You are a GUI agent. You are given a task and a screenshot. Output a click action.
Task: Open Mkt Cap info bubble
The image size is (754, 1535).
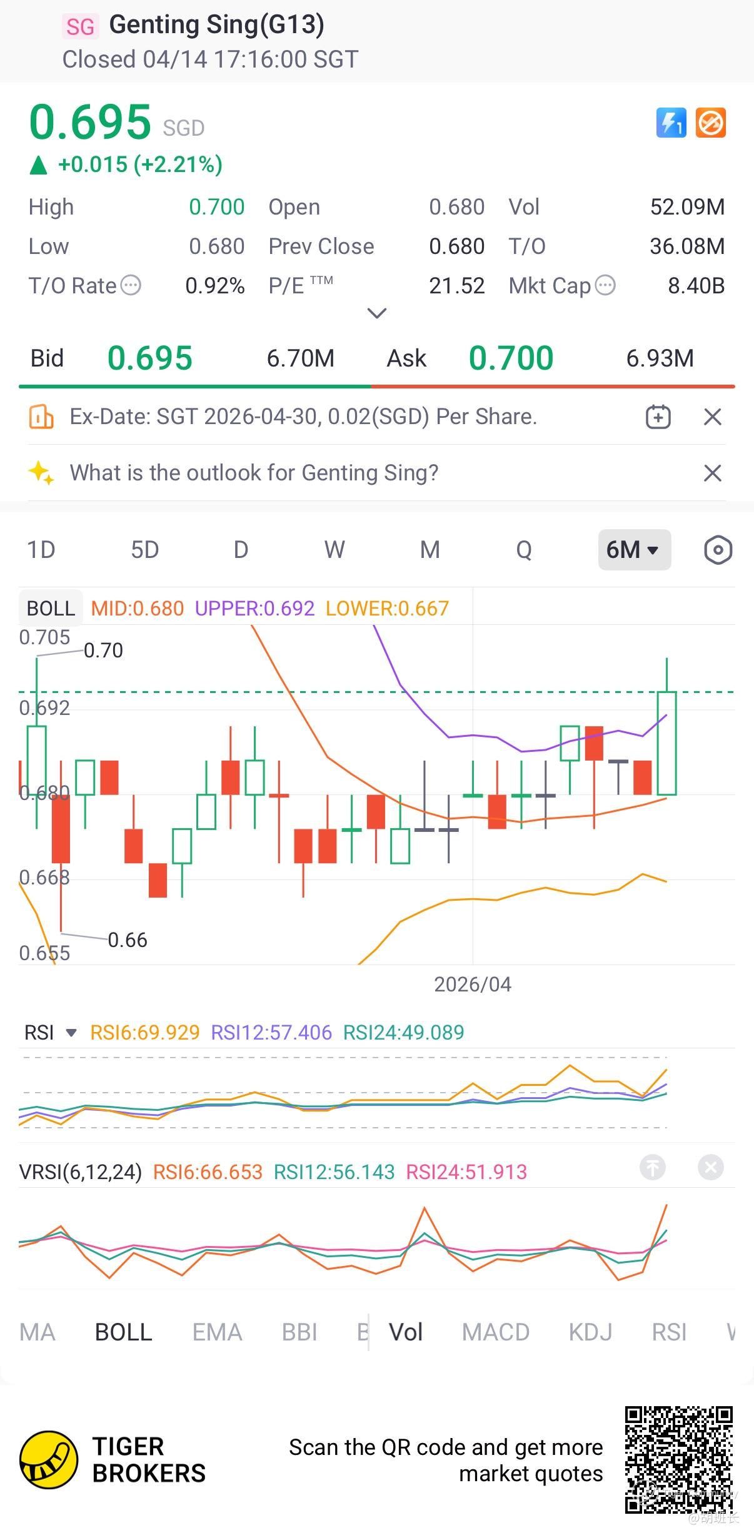point(605,286)
